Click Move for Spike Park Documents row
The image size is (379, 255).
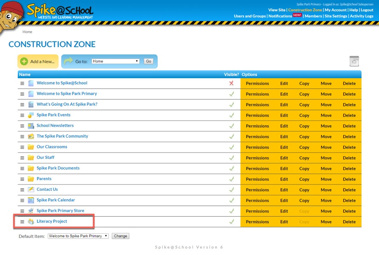coord(326,168)
